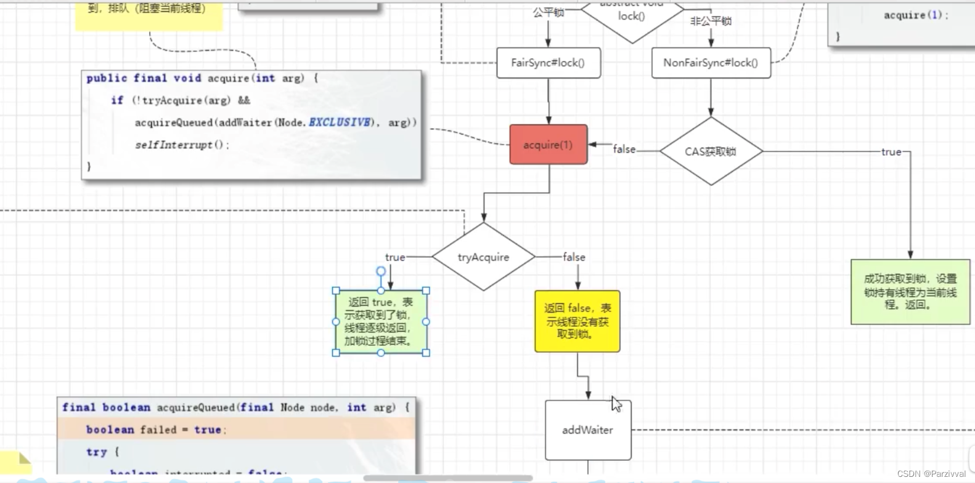The width and height of the screenshot is (975, 483).
Task: Select the CAS获取锁 decision diamond
Action: tap(711, 151)
